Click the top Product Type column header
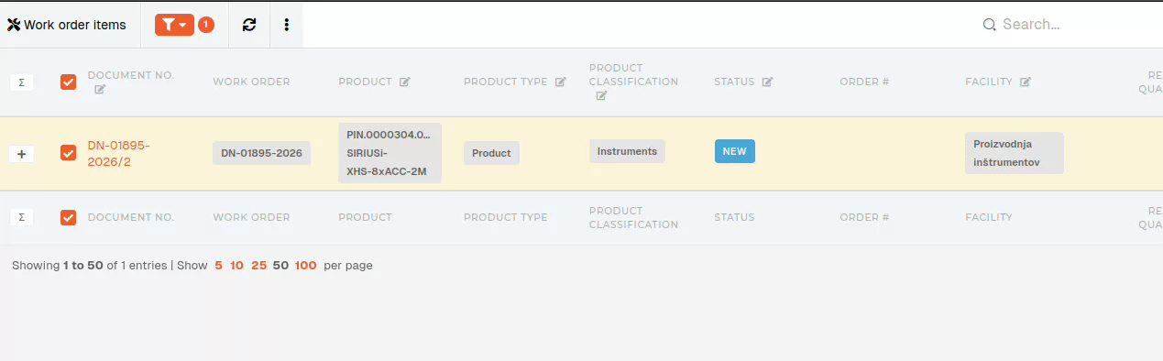The width and height of the screenshot is (1163, 361). coord(505,82)
